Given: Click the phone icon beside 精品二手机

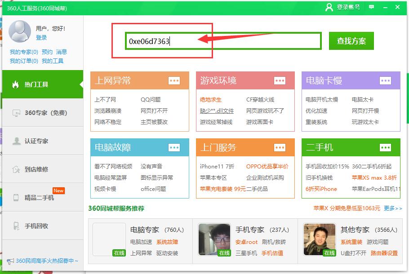Looking at the screenshot, I should [16, 198].
